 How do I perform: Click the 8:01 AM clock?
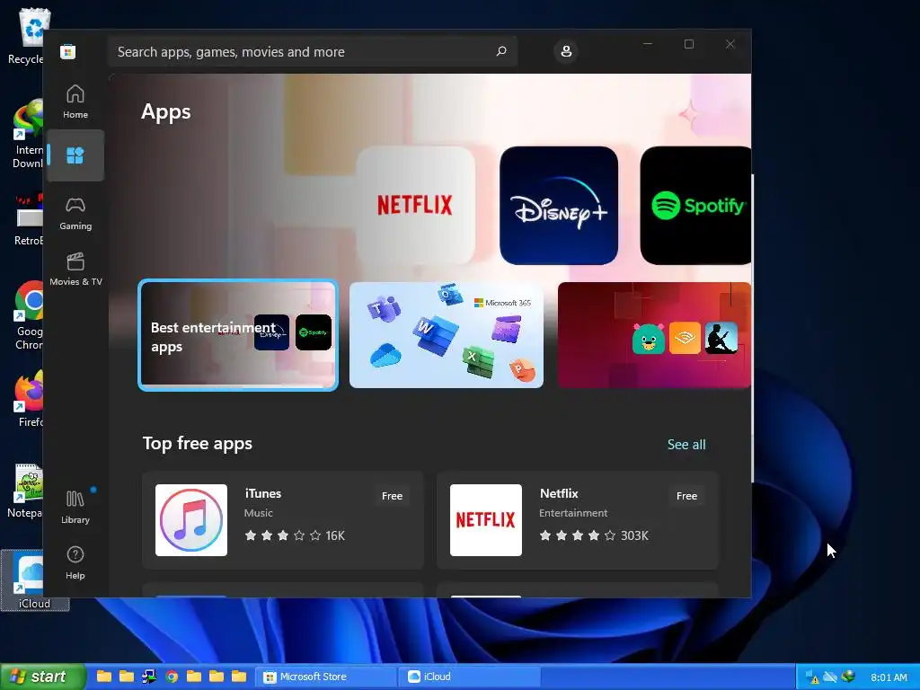tap(889, 677)
